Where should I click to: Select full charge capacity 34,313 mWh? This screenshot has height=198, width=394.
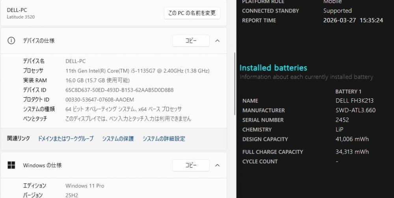pos(352,152)
